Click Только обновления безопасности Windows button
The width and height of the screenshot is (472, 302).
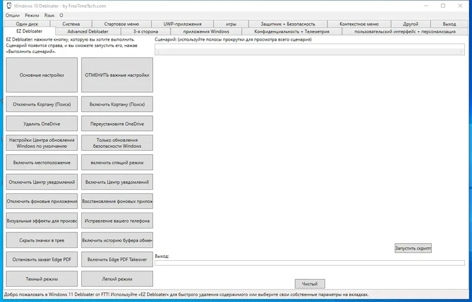click(x=117, y=142)
